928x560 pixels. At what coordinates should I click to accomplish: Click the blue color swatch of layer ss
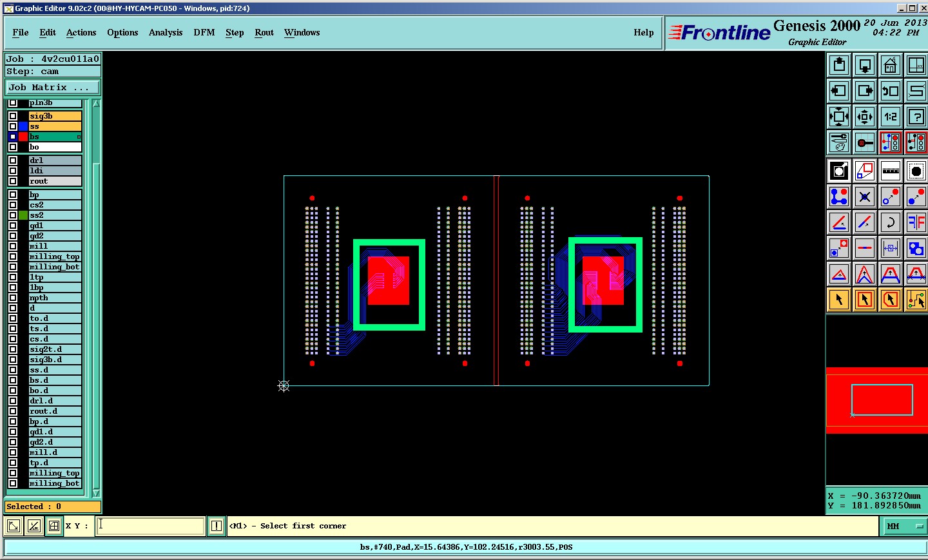[x=23, y=126]
